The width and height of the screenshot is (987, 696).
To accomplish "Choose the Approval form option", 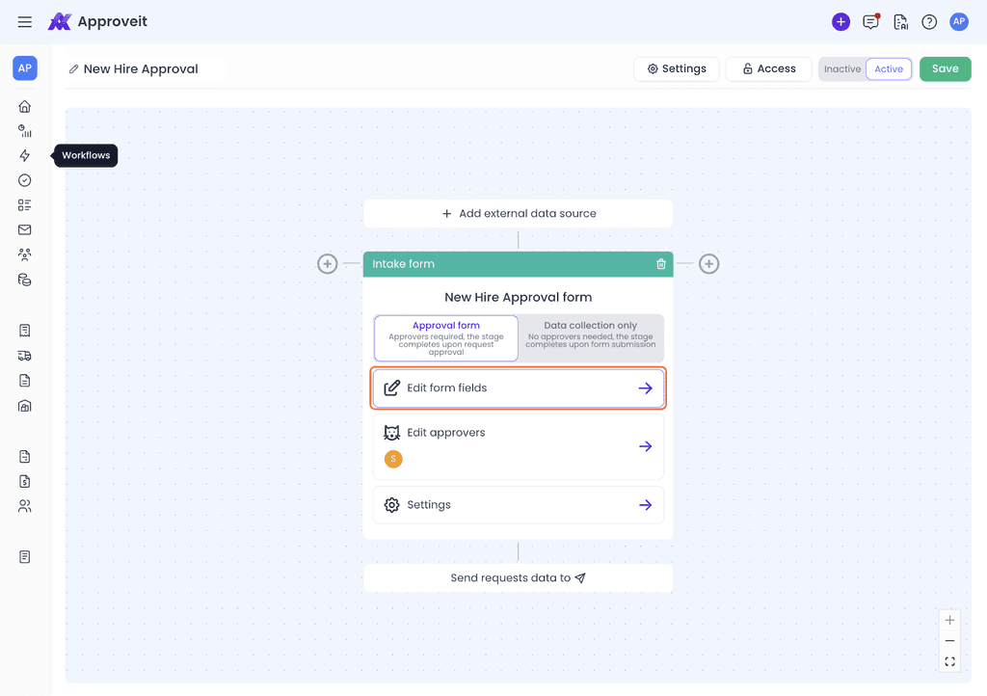I will pos(445,337).
